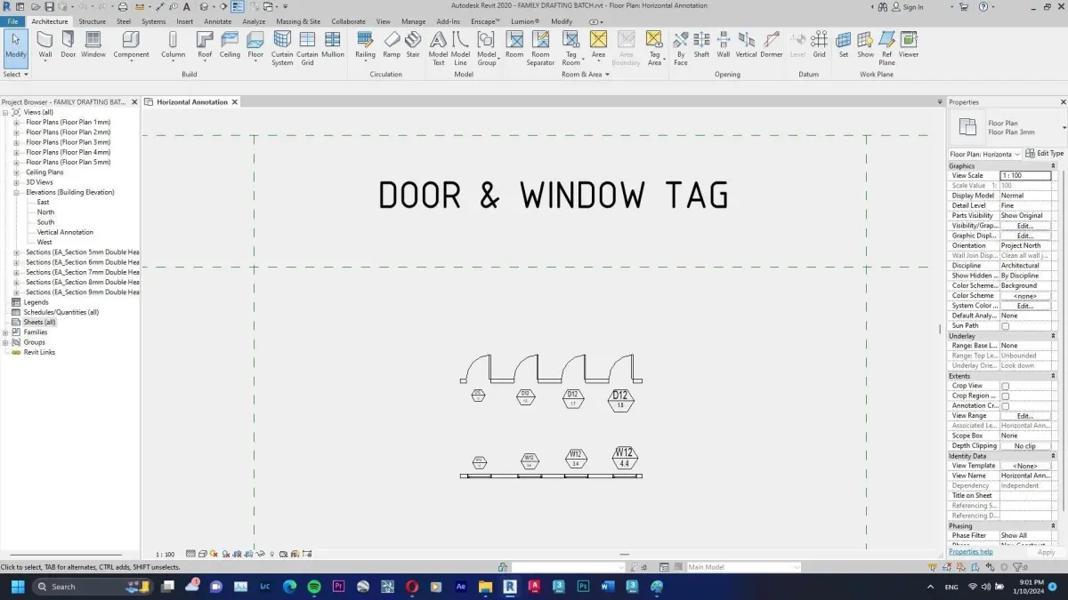1068x600 pixels.
Task: Open the work plane Viewer
Action: [909, 44]
